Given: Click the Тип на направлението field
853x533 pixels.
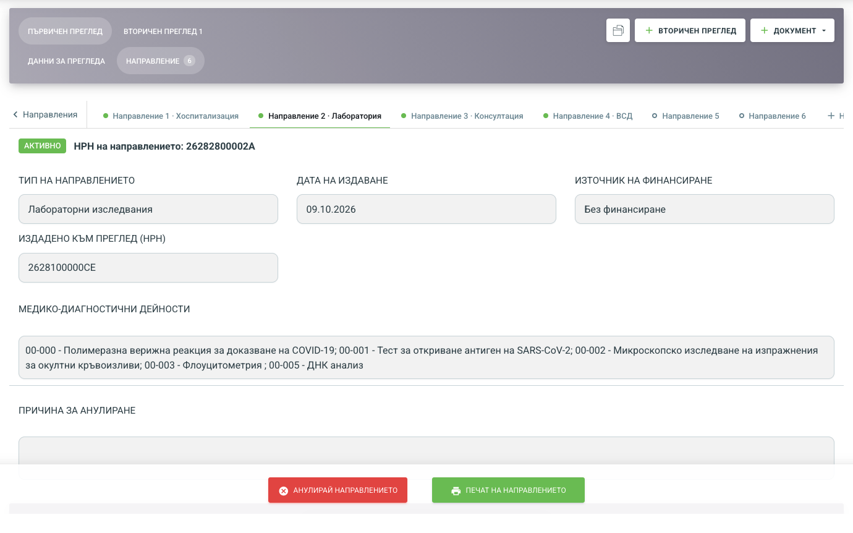Looking at the screenshot, I should pyautogui.click(x=148, y=209).
